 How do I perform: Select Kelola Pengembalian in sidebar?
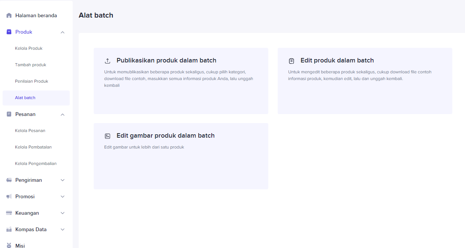tap(36, 164)
